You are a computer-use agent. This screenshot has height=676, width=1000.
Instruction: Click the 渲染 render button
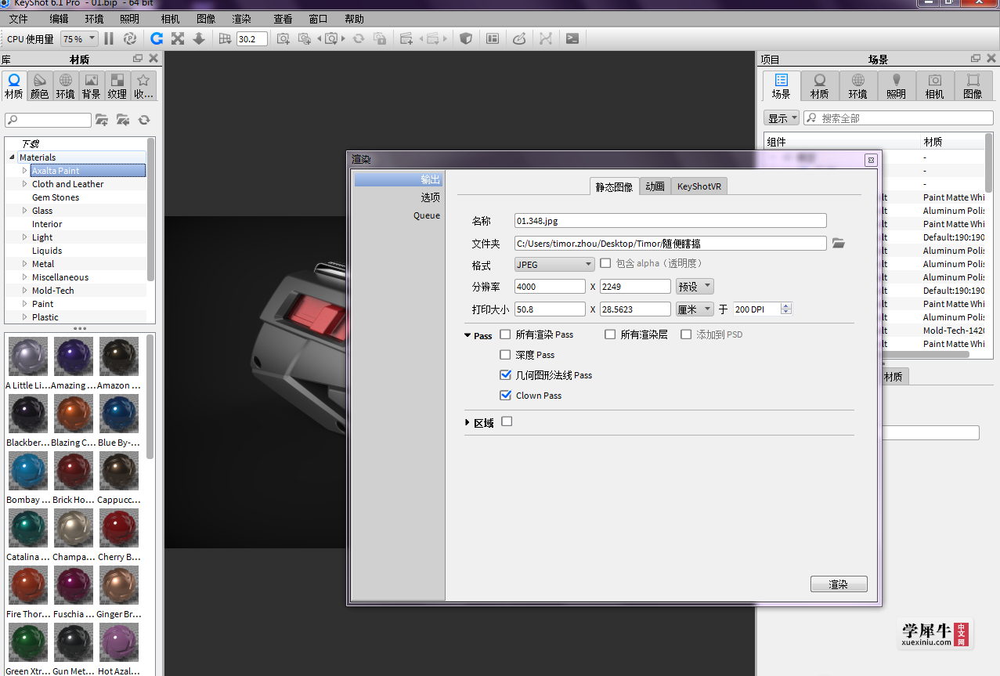click(839, 584)
